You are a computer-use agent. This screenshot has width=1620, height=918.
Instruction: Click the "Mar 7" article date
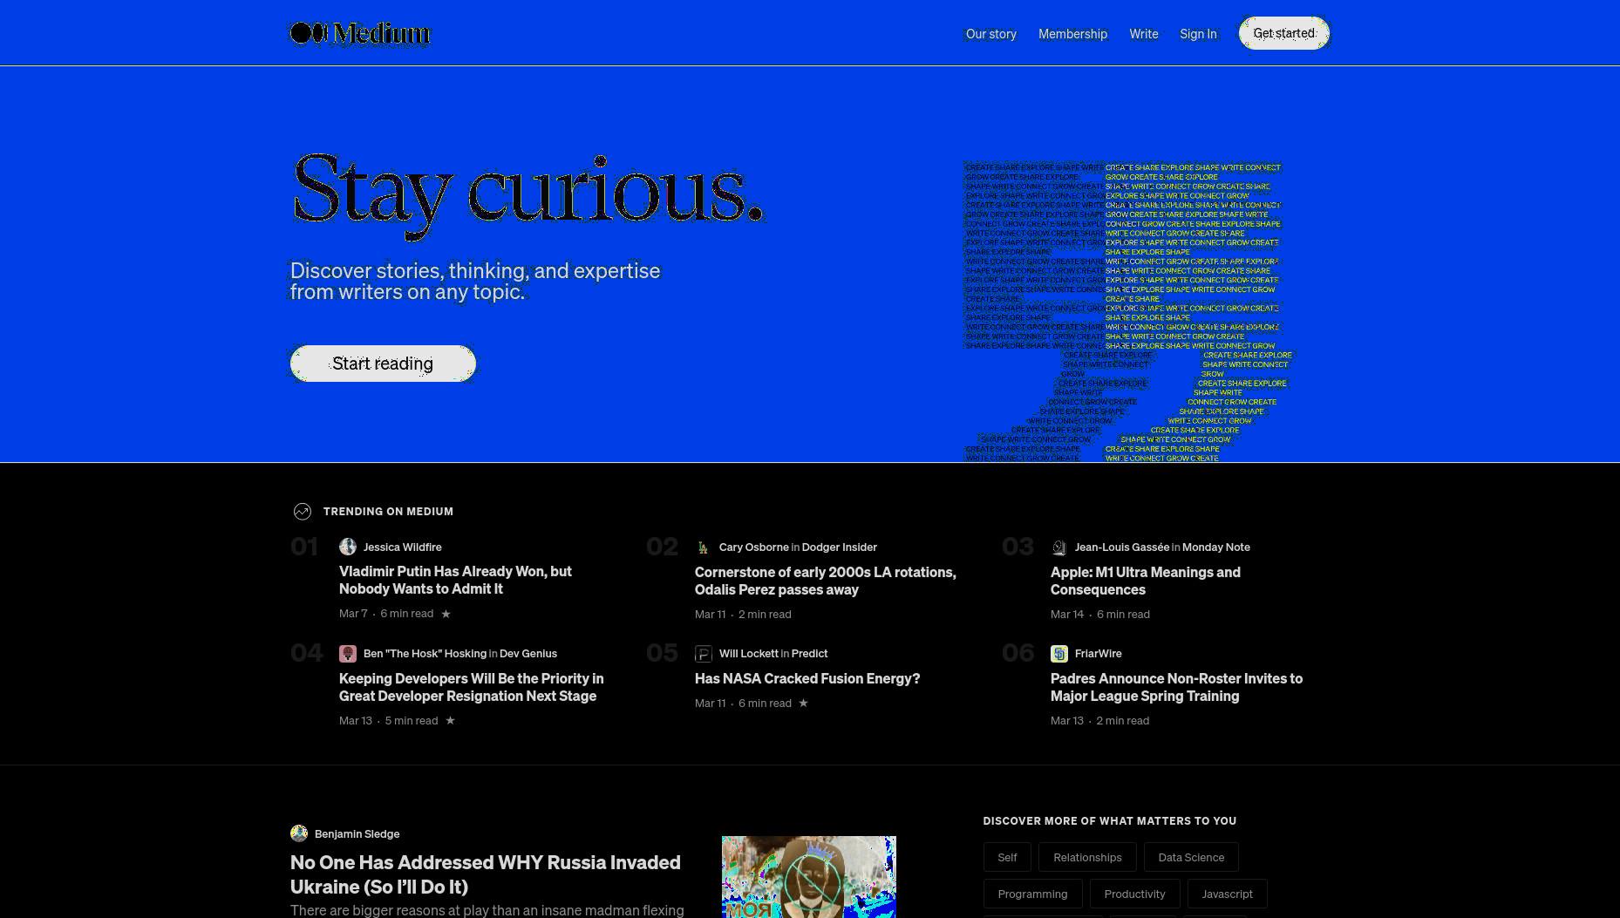[353, 614]
